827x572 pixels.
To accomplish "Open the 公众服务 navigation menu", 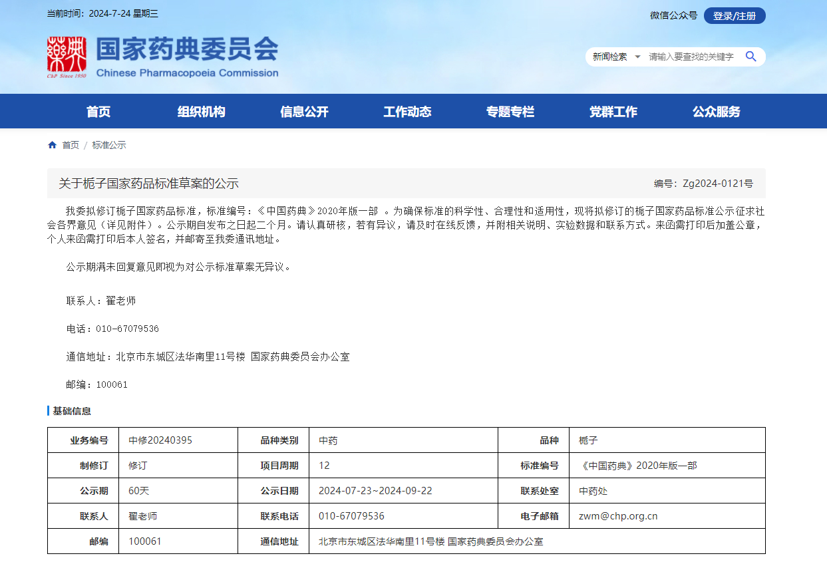I will (716, 112).
